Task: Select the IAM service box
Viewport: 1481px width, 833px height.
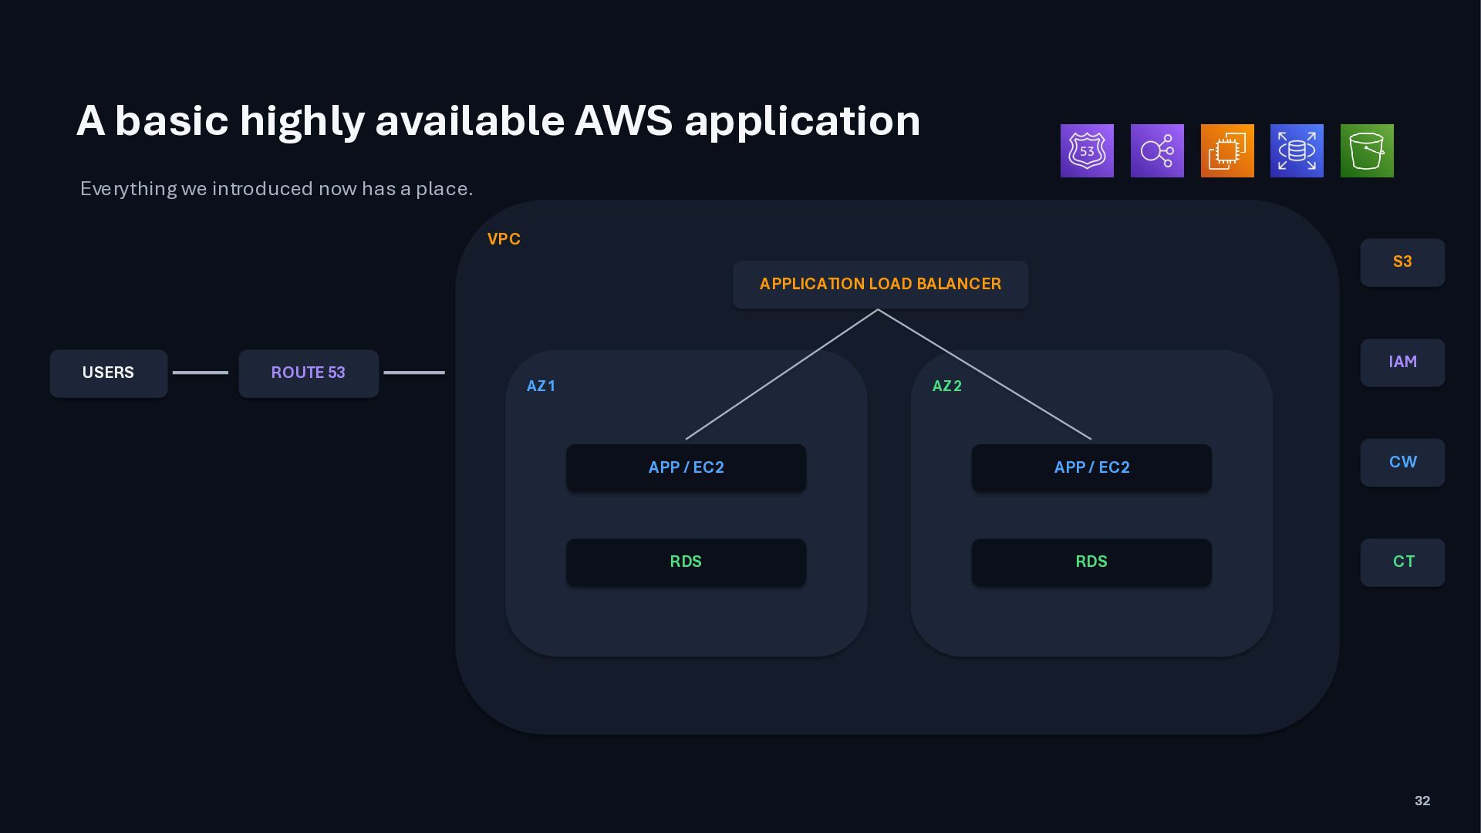Action: tap(1402, 363)
